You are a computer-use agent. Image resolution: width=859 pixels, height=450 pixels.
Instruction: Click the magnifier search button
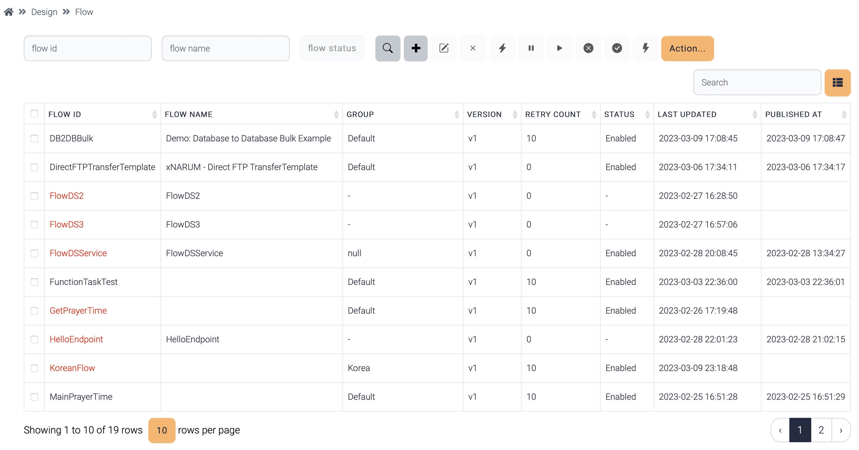tap(387, 48)
